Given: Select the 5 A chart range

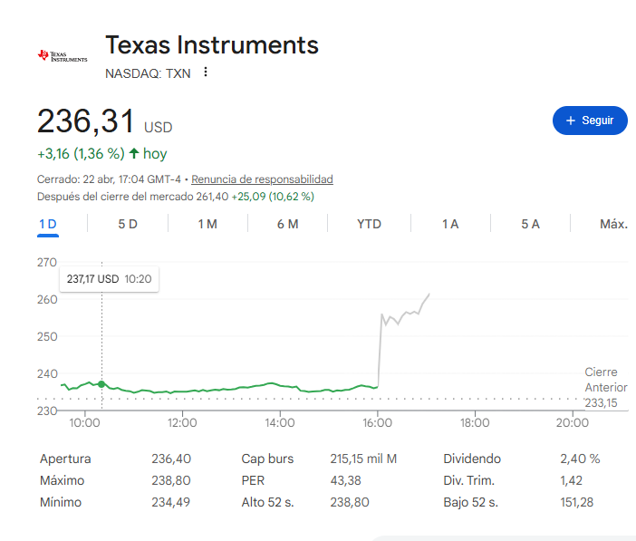Looking at the screenshot, I should click(530, 224).
